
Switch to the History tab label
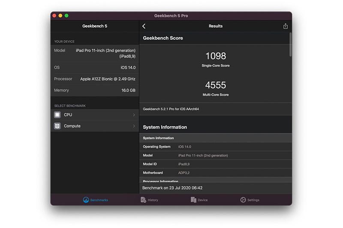coord(153,200)
